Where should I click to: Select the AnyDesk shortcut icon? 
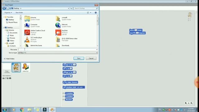pyautogui.click(x=58, y=32)
